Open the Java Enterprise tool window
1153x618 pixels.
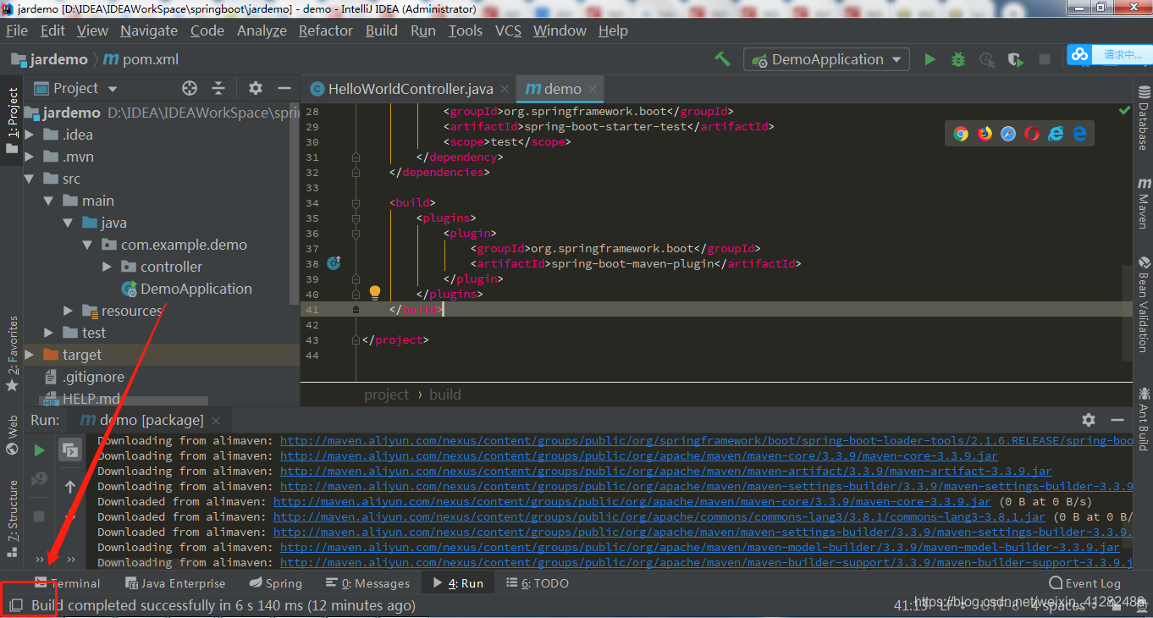pos(175,583)
